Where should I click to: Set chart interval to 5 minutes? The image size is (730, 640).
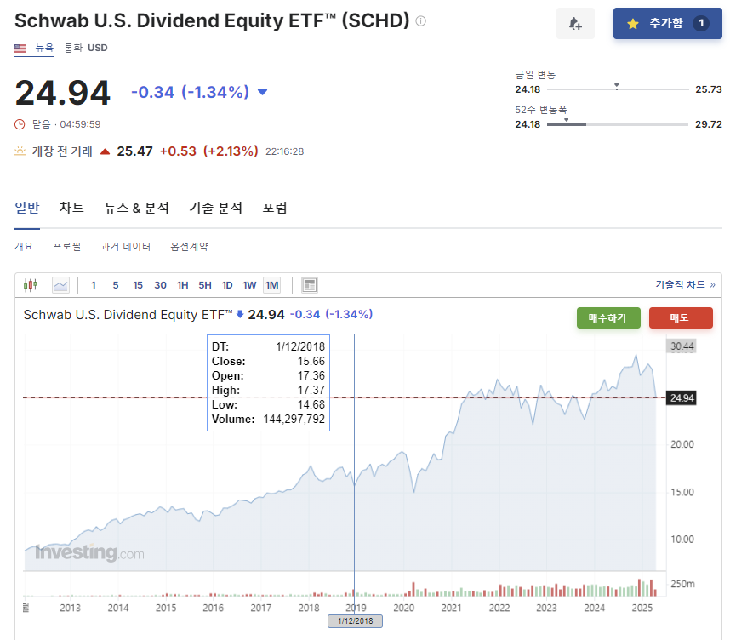(x=116, y=285)
